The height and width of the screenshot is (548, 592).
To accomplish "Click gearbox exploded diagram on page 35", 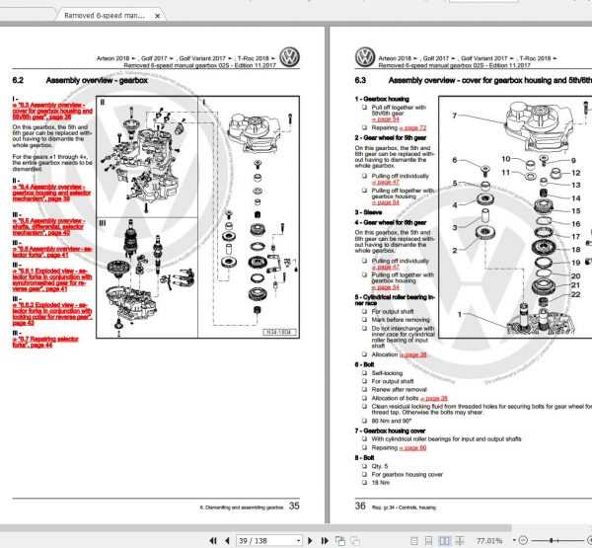I will tap(198, 217).
